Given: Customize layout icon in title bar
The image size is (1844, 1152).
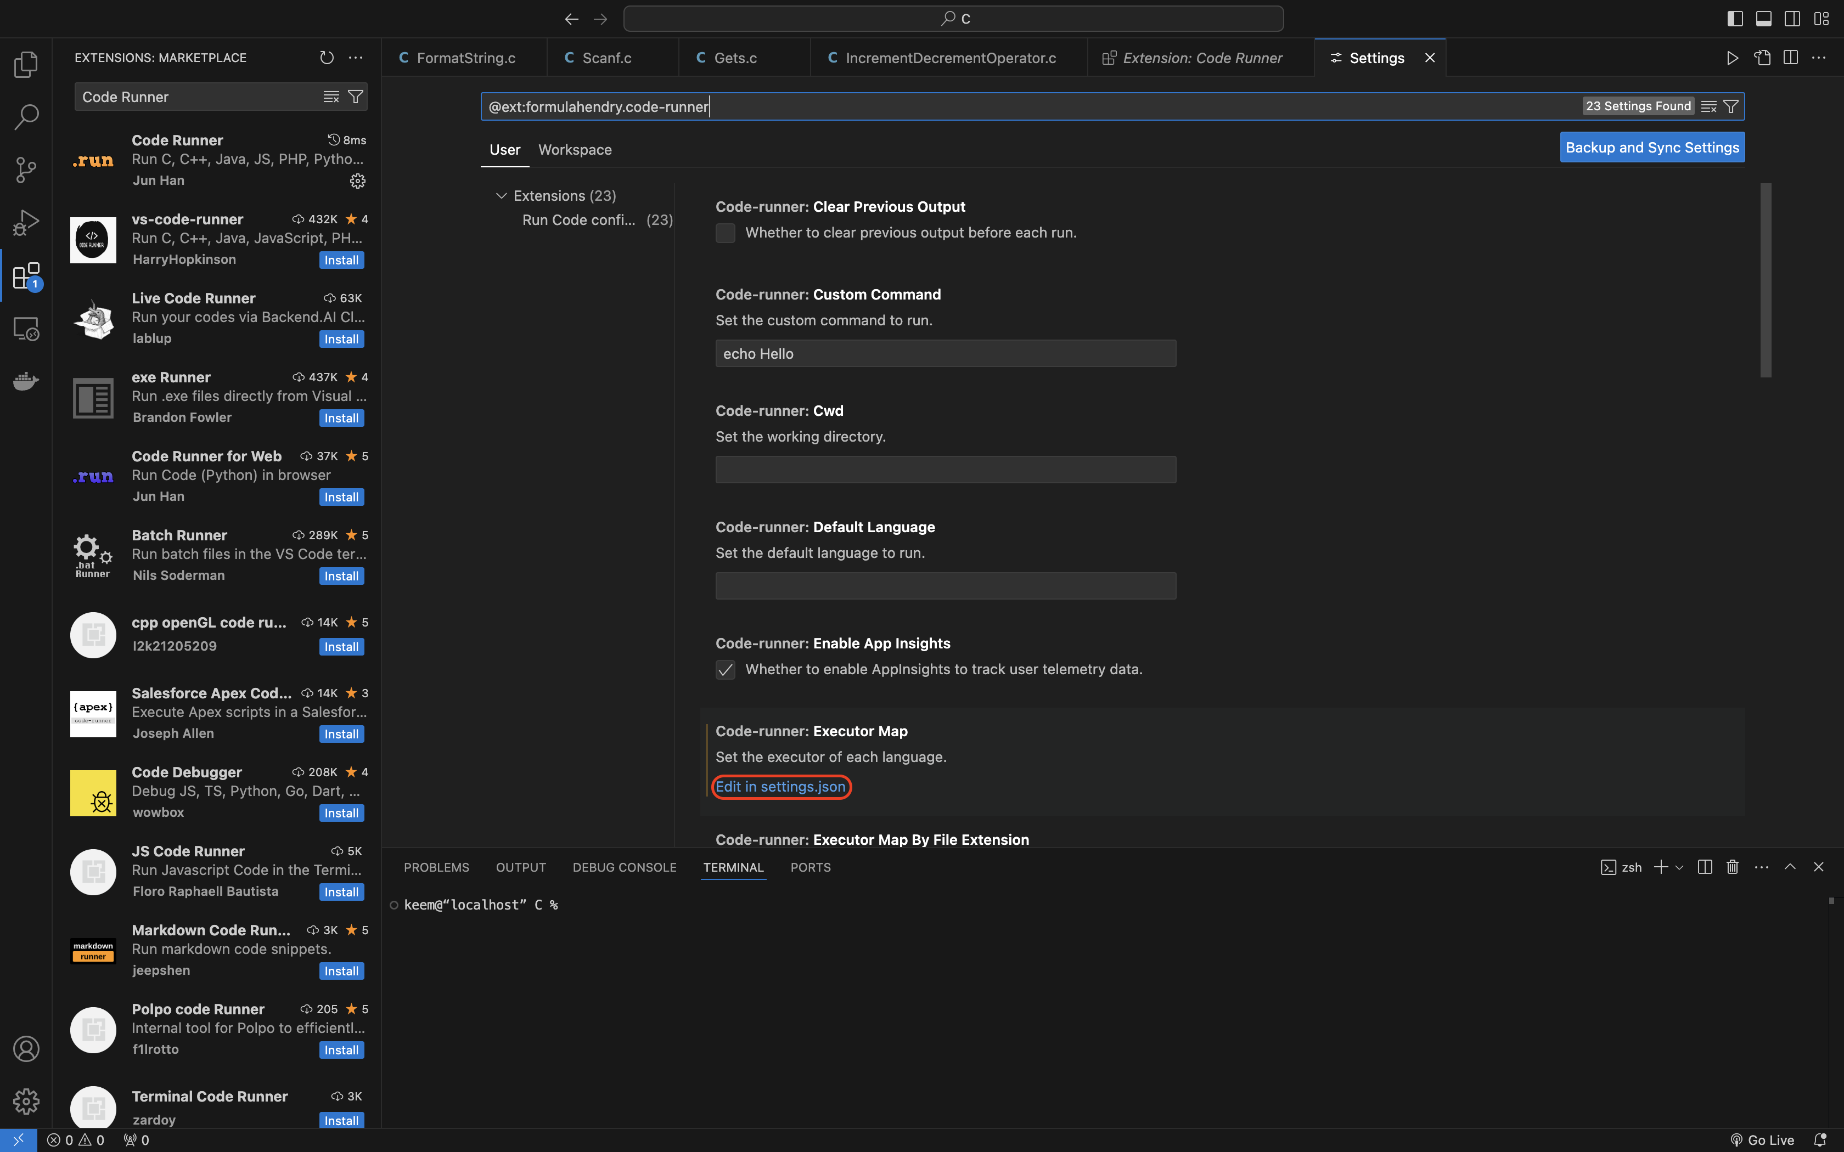Looking at the screenshot, I should pos(1821,19).
